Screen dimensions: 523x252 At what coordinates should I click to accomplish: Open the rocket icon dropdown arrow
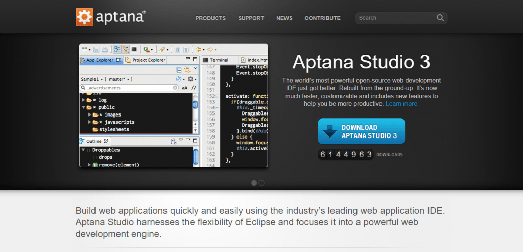[x=167, y=50]
